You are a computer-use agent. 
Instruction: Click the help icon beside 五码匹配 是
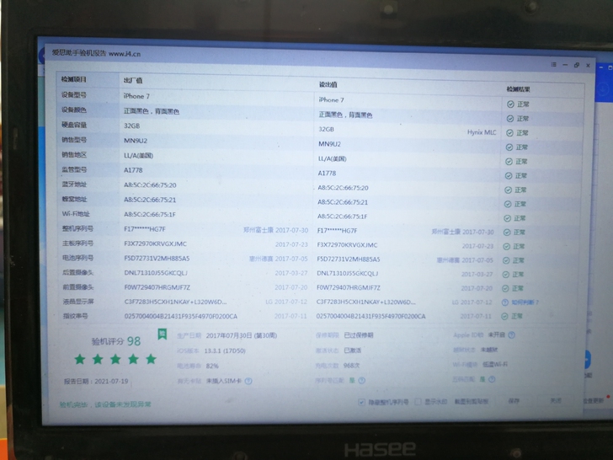tap(492, 379)
